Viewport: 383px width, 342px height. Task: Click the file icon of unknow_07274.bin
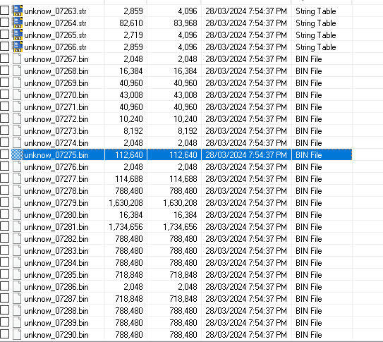point(17,142)
